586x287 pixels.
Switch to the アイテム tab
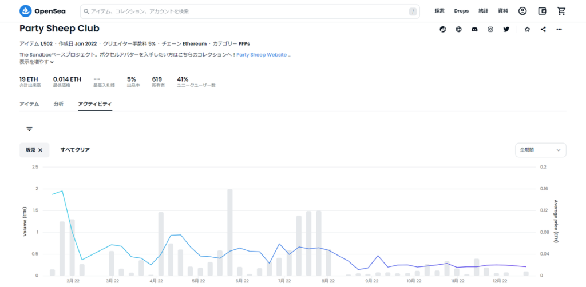point(29,104)
